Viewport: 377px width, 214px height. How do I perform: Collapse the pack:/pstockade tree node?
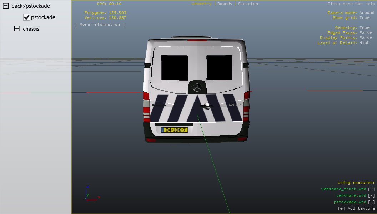pyautogui.click(x=5, y=6)
